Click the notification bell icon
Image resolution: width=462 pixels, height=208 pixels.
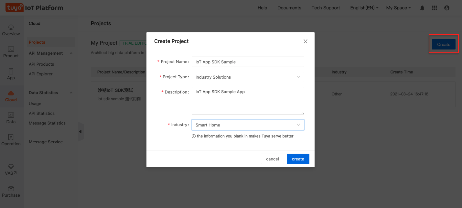(422, 8)
